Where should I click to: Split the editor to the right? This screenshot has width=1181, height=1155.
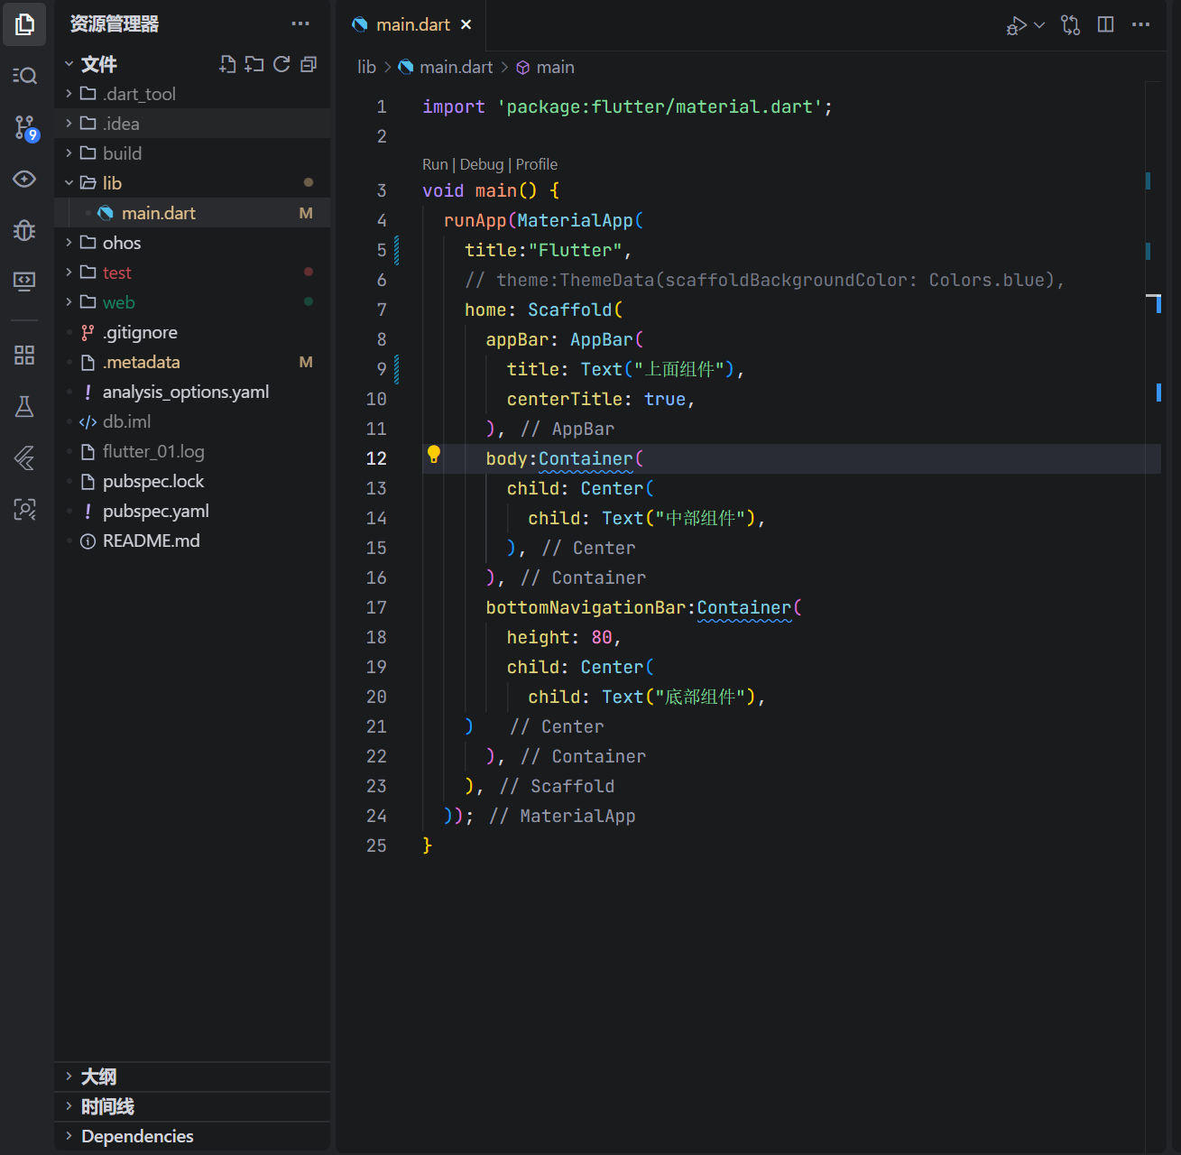tap(1105, 24)
